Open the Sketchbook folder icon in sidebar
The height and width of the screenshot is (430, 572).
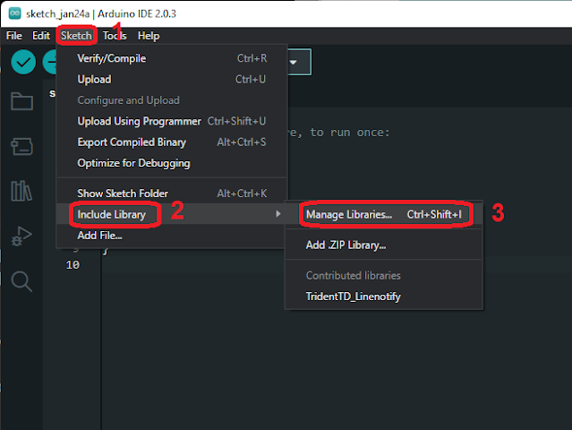(21, 101)
